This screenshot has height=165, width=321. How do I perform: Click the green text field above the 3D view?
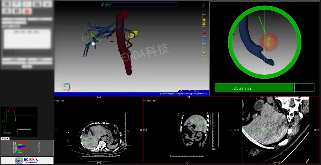coord(140,4)
